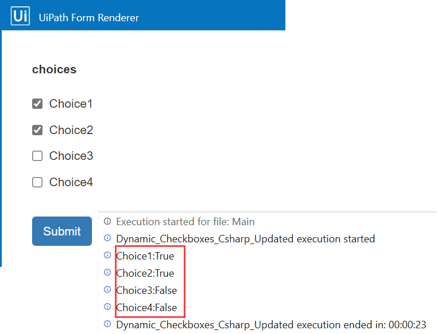The image size is (437, 334).
Task: Uncheck the Choice1 checkbox
Action: (37, 104)
